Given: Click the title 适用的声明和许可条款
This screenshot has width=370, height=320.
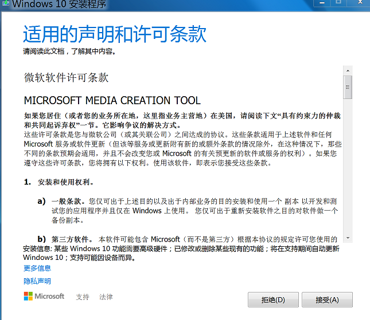Looking at the screenshot, I should [115, 34].
